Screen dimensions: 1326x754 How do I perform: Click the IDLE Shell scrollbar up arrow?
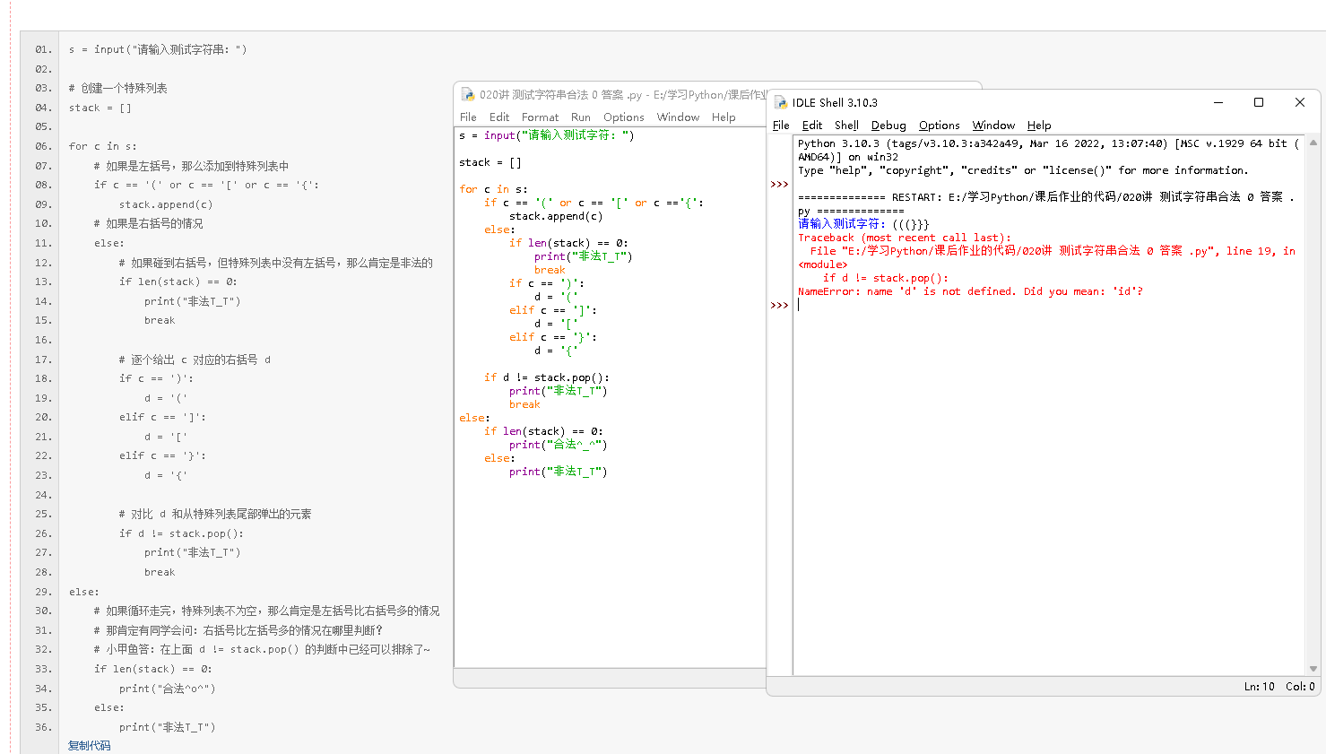[1313, 143]
